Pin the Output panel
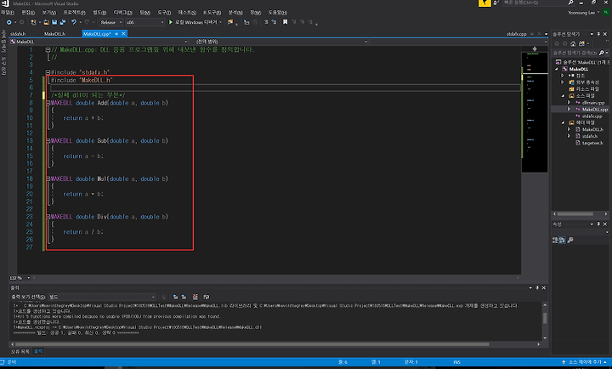The image size is (612, 369). [x=537, y=287]
